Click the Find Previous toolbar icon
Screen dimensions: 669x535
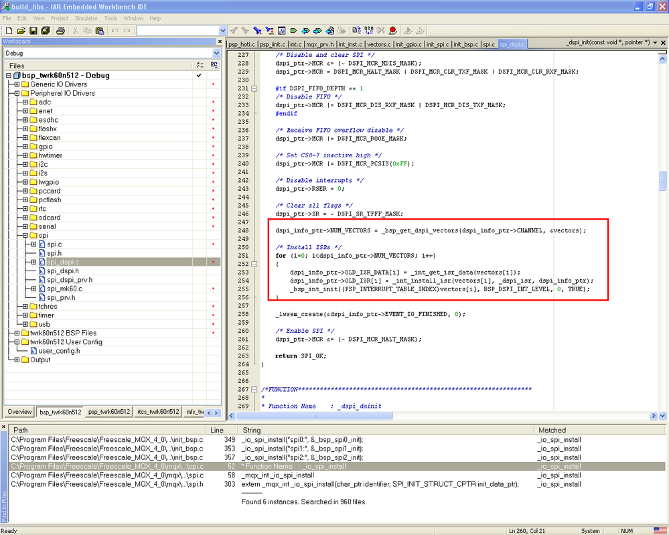[234, 31]
